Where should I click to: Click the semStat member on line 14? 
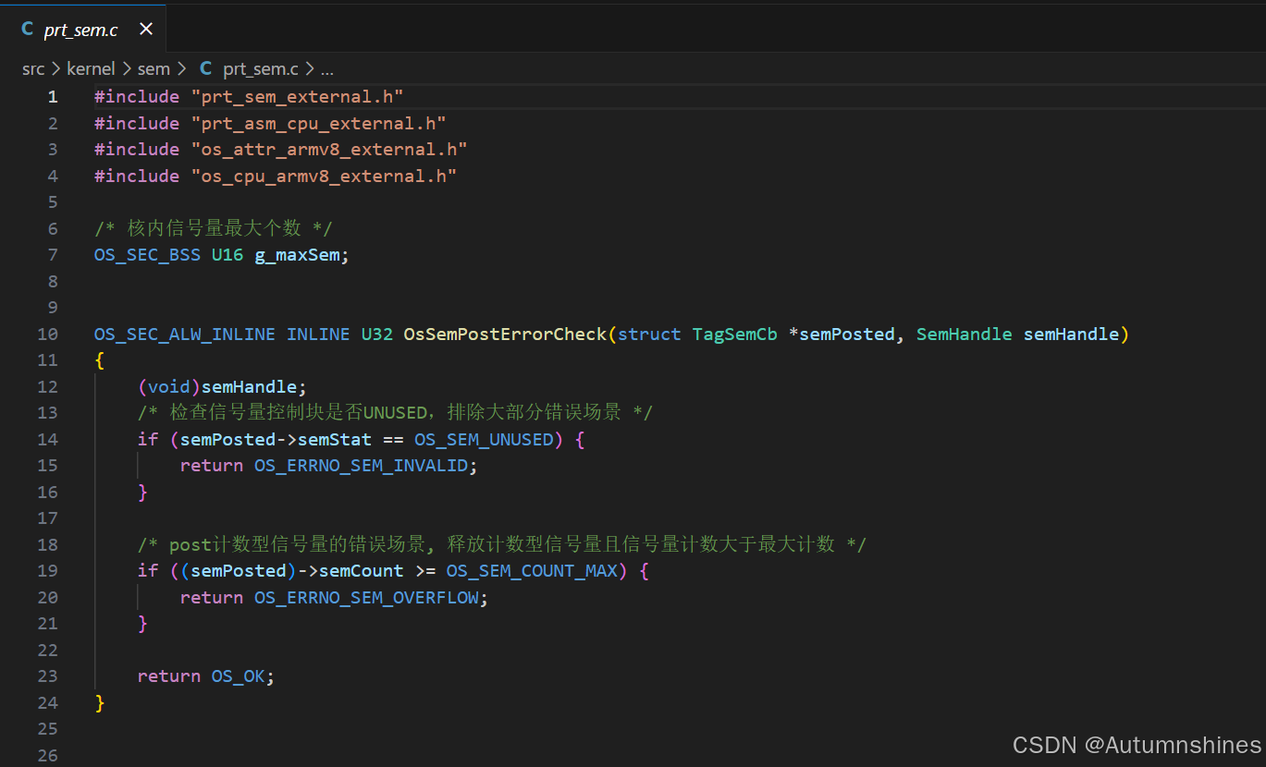pos(334,439)
